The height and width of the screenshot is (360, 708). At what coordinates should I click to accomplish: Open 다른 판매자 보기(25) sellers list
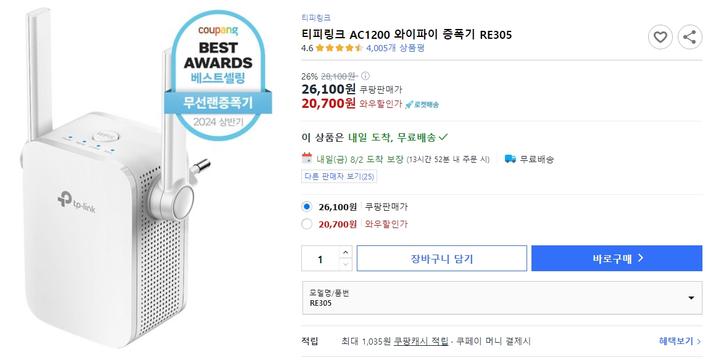341,176
